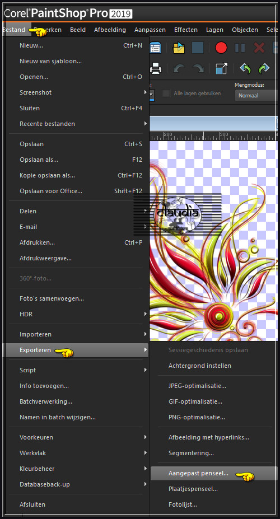Open the Objecten menu
280x519 pixels.
[245, 30]
